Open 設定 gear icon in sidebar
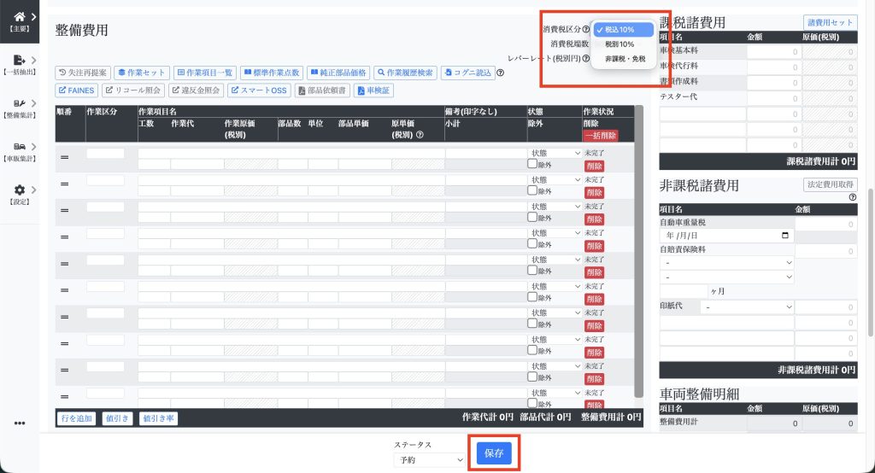 19,190
